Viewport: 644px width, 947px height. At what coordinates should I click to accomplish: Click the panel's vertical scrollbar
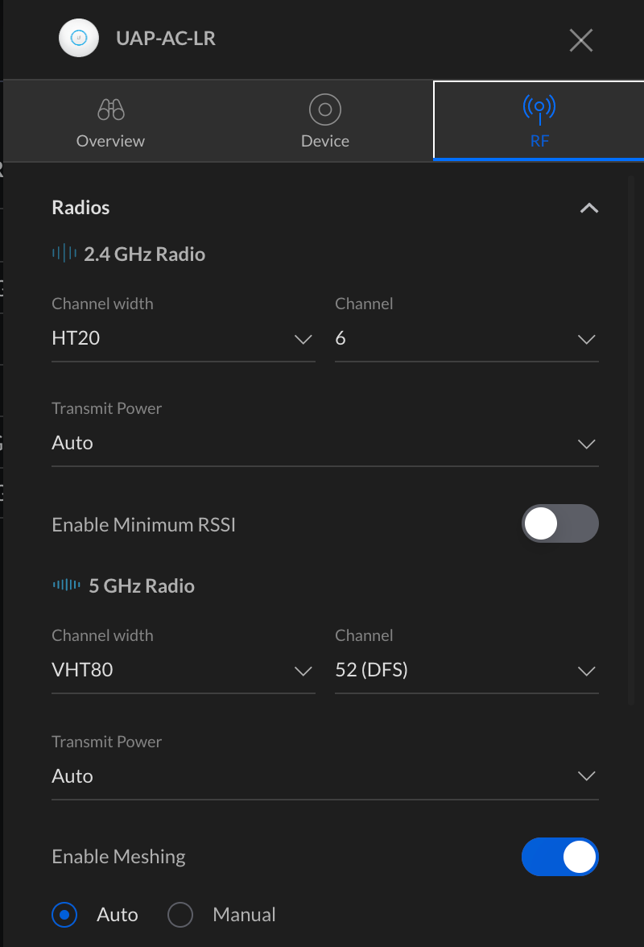point(631,435)
